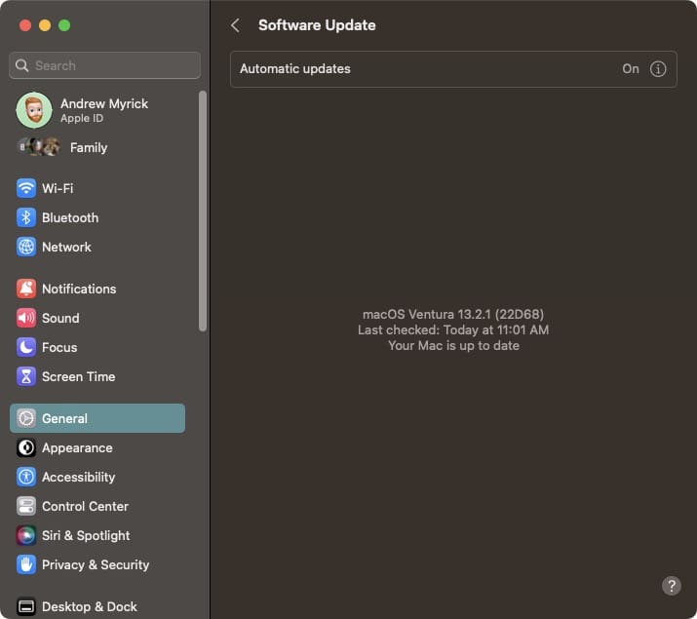Open Screen Time hourglass icon
Screen dimensions: 697x619
pos(26,376)
